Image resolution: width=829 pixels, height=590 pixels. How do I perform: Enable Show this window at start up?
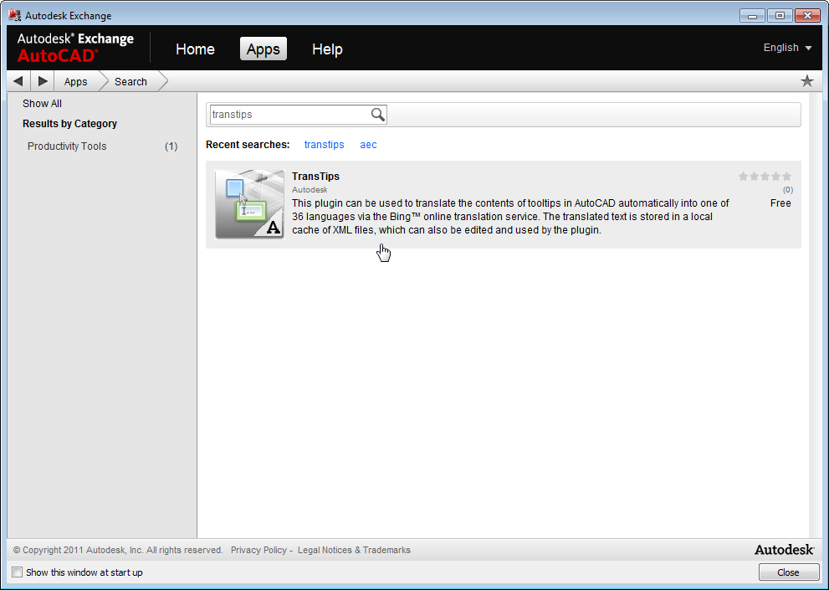tap(18, 572)
